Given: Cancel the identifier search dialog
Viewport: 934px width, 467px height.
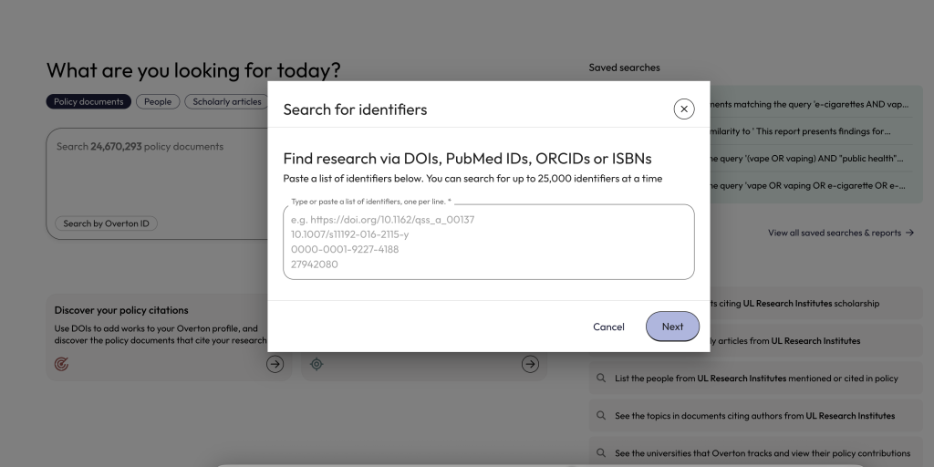Looking at the screenshot, I should (x=608, y=327).
